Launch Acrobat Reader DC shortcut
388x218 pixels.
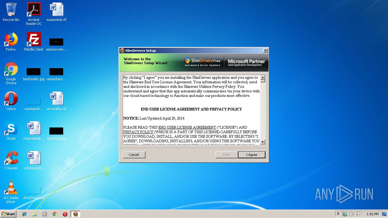(34, 14)
